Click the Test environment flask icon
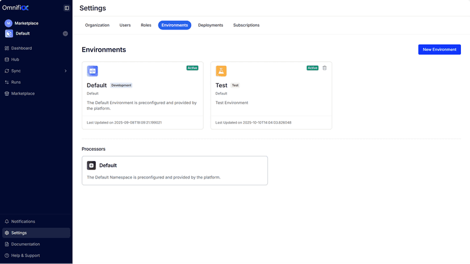 pyautogui.click(x=221, y=71)
